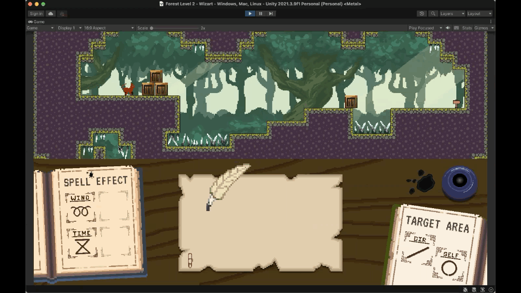Screen dimensions: 521x293
Task: Click the parchment drawing area
Action: click(x=260, y=223)
